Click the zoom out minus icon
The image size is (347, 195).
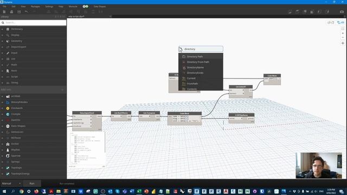coord(343,37)
